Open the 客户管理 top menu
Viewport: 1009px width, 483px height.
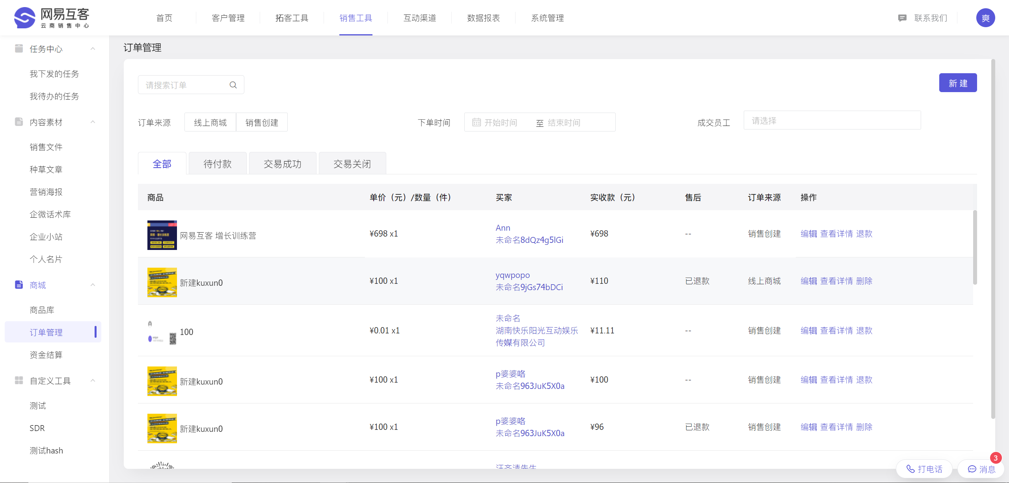coord(228,18)
